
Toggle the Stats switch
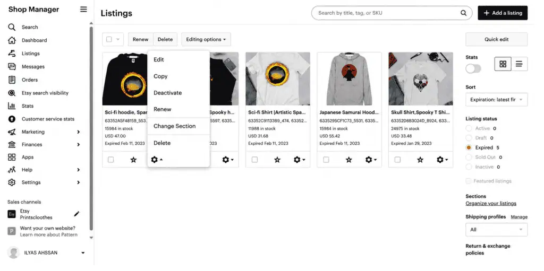473,68
